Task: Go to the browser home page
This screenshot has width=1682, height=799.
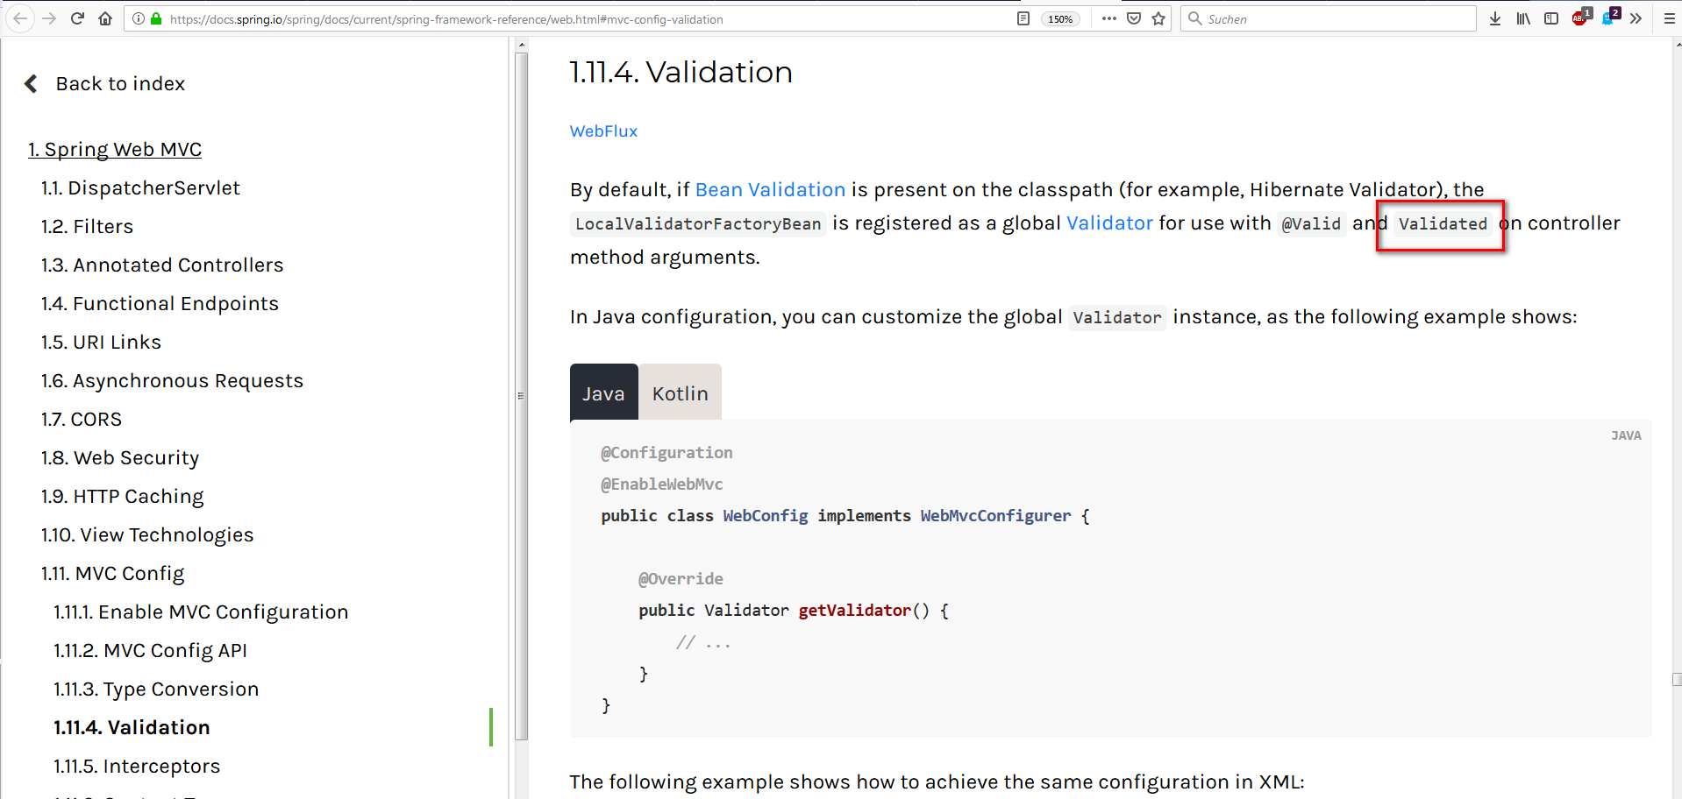Action: click(105, 18)
